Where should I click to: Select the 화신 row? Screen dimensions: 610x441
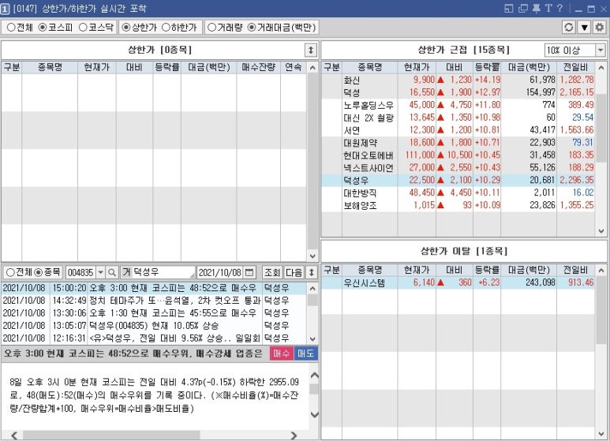click(x=458, y=80)
